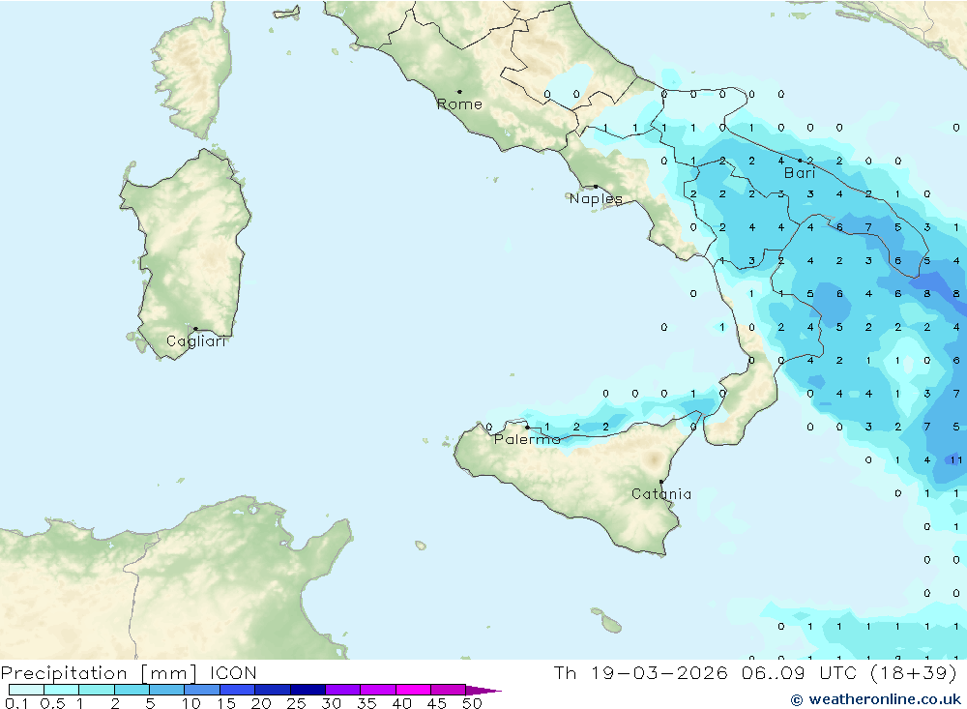
Task: Pick the 1–2 mm legend swatch
Action: point(97,690)
